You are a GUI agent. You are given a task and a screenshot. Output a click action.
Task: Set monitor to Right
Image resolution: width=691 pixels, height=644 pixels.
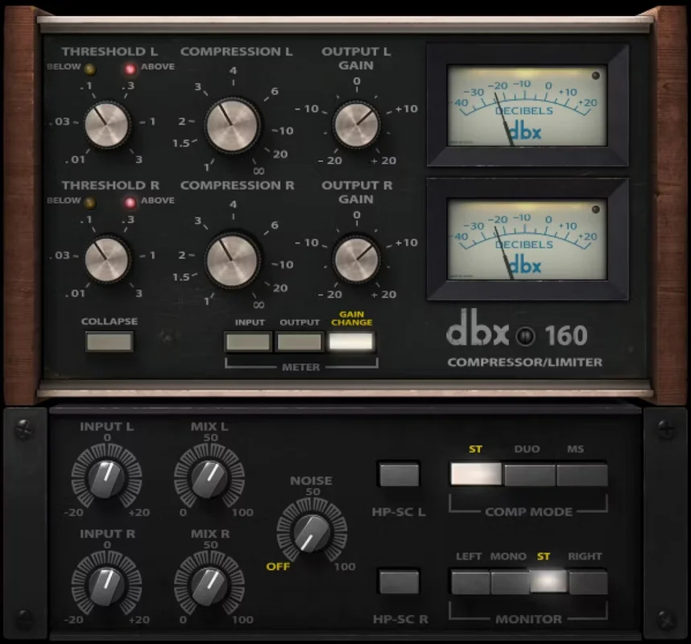click(589, 582)
